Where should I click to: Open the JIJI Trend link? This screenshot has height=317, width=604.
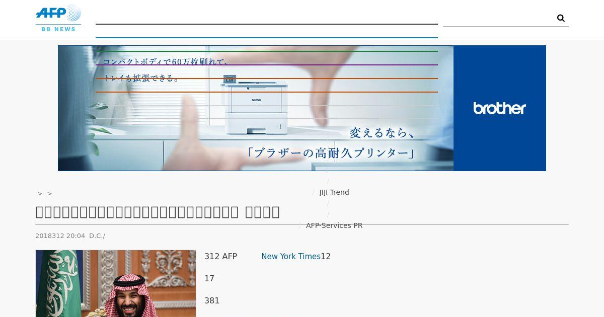click(334, 192)
